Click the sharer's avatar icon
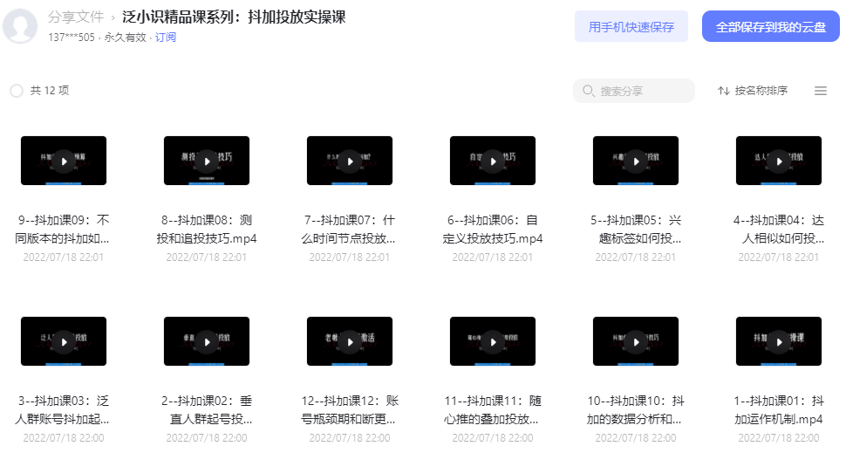 coord(20,25)
